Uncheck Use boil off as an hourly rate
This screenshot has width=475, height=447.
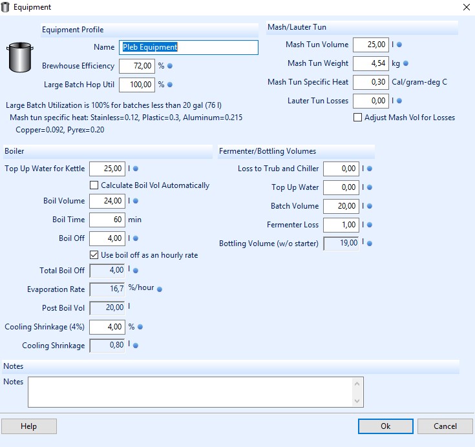pos(94,255)
